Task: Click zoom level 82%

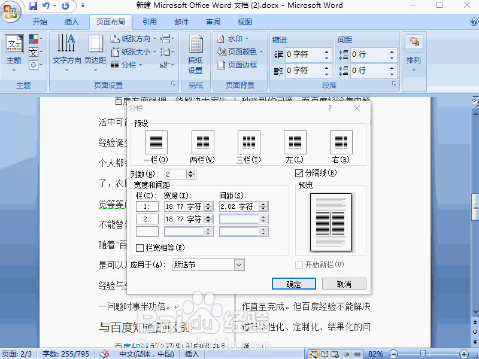Action: click(x=375, y=354)
